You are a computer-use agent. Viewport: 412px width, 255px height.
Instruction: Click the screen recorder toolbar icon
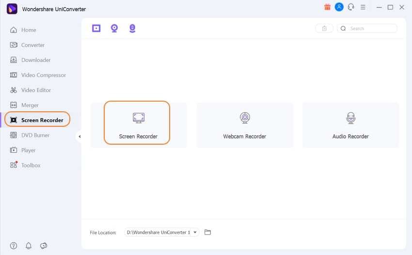96,28
